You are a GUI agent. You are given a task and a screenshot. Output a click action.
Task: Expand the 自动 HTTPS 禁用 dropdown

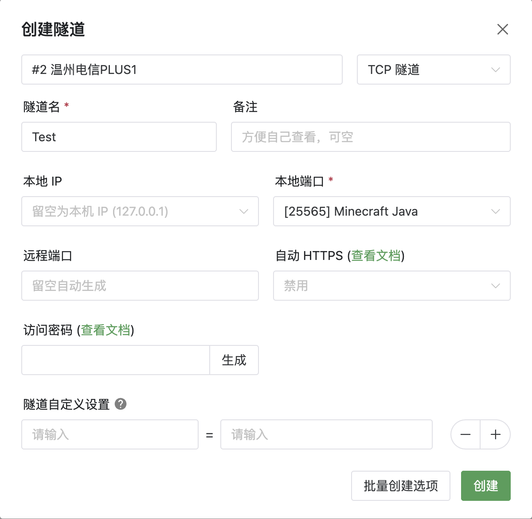point(392,286)
